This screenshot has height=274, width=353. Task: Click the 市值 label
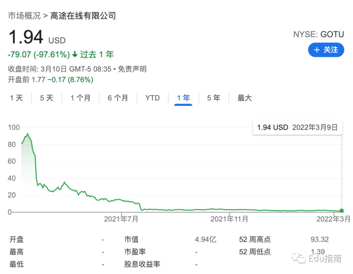coord(131,239)
